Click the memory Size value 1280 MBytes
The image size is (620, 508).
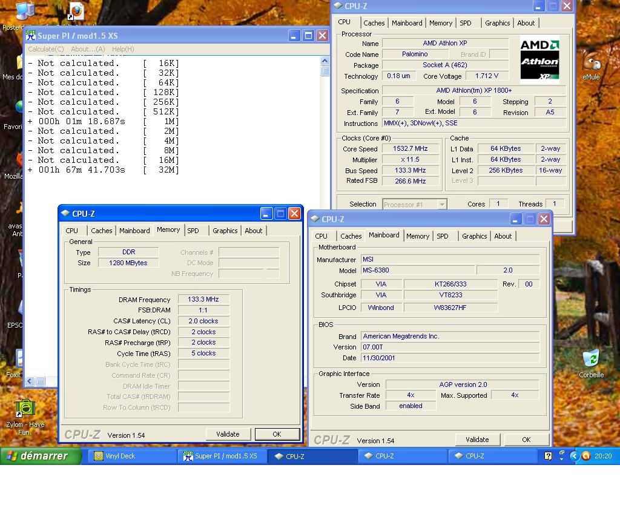click(x=128, y=263)
